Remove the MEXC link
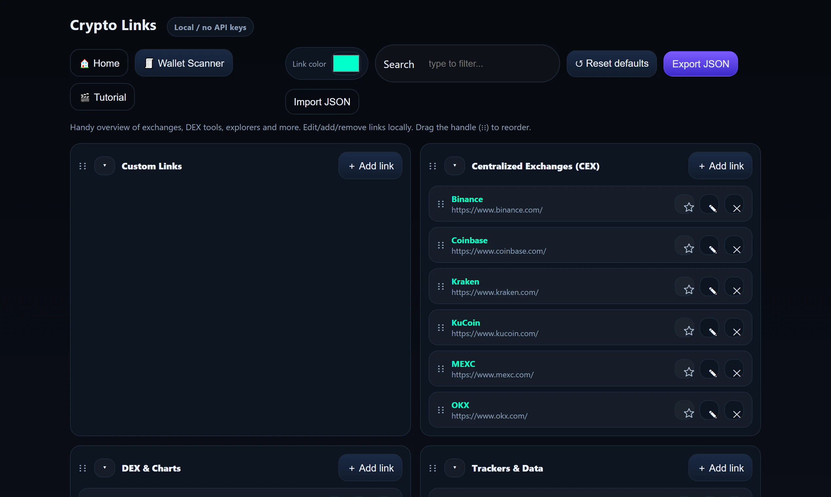The height and width of the screenshot is (497, 831). (734, 369)
